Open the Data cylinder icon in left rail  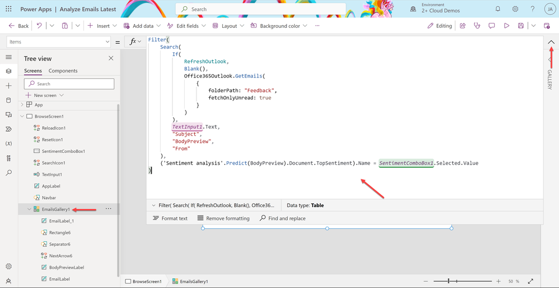9,100
